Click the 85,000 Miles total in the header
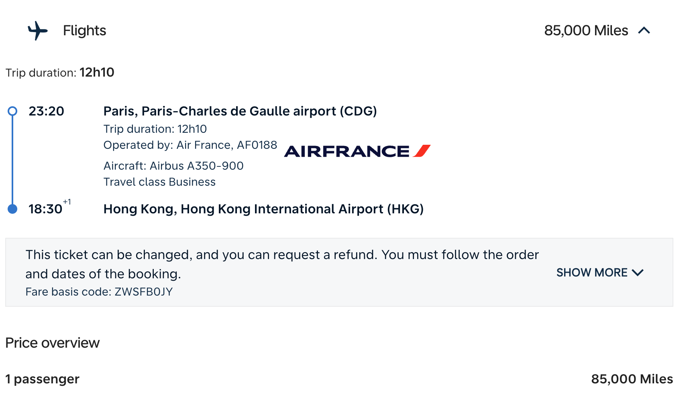685x397 pixels. coord(586,30)
